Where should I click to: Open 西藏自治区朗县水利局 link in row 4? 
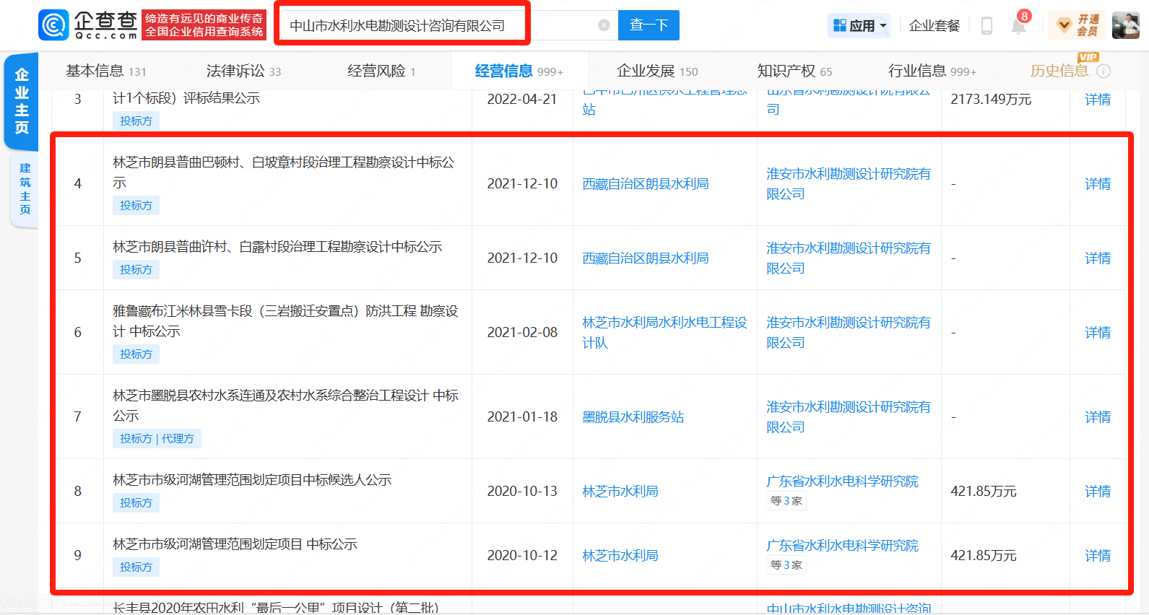pos(645,183)
